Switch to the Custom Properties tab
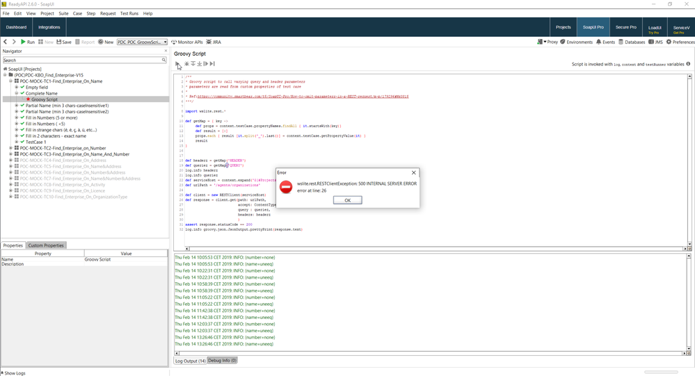Viewport: 695px width, 376px height. [46, 245]
